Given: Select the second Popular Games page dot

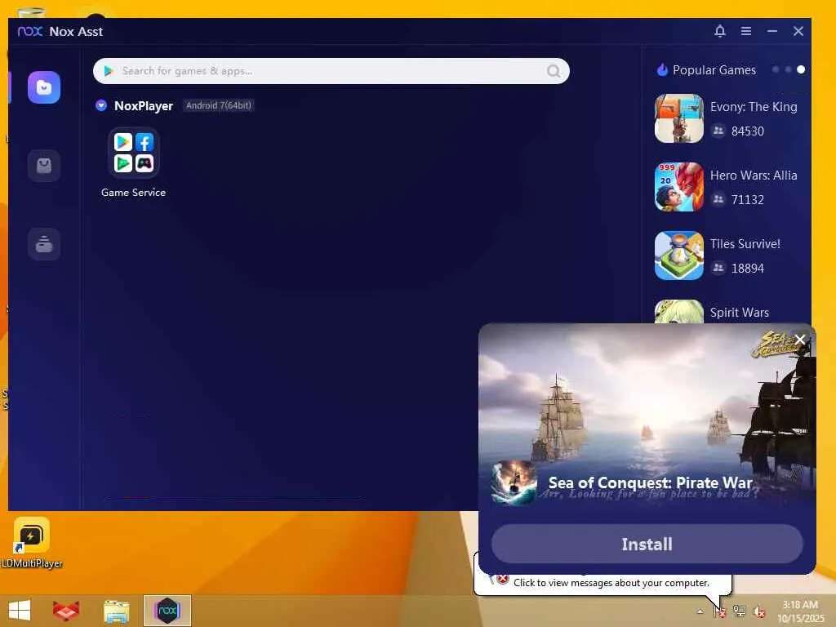Looking at the screenshot, I should point(788,70).
